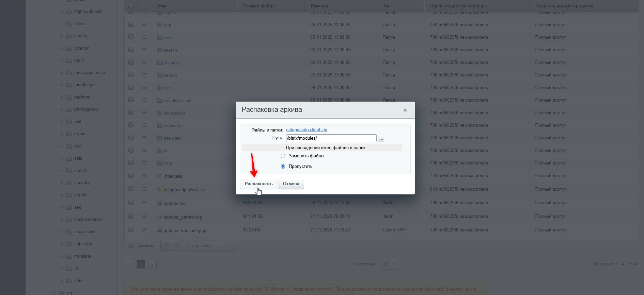Click the updater_versions.php script file icon
644x295 pixels.
click(x=159, y=230)
